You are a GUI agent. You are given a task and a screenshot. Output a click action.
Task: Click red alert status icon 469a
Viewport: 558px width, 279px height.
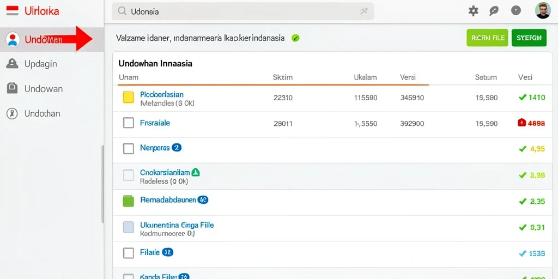coord(521,123)
